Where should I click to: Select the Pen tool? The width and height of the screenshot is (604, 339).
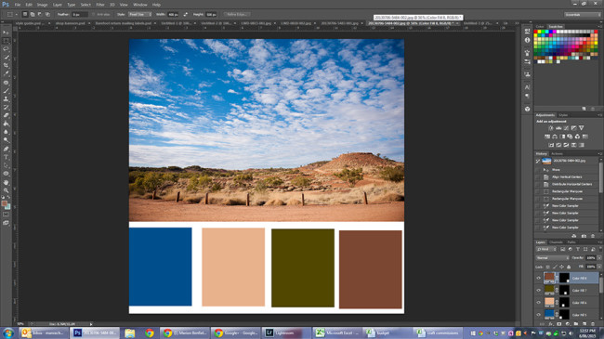[x=6, y=149]
